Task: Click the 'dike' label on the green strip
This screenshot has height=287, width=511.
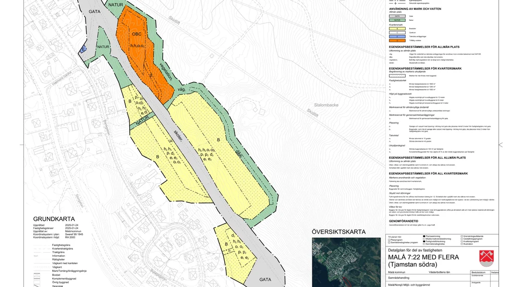Action: pyautogui.click(x=239, y=154)
